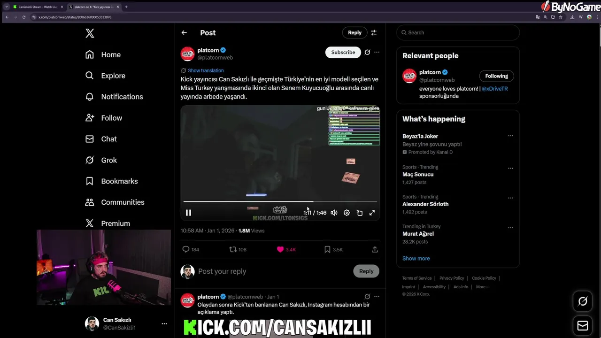Expand the More footer menu
This screenshot has height=338, width=601.
[482, 287]
